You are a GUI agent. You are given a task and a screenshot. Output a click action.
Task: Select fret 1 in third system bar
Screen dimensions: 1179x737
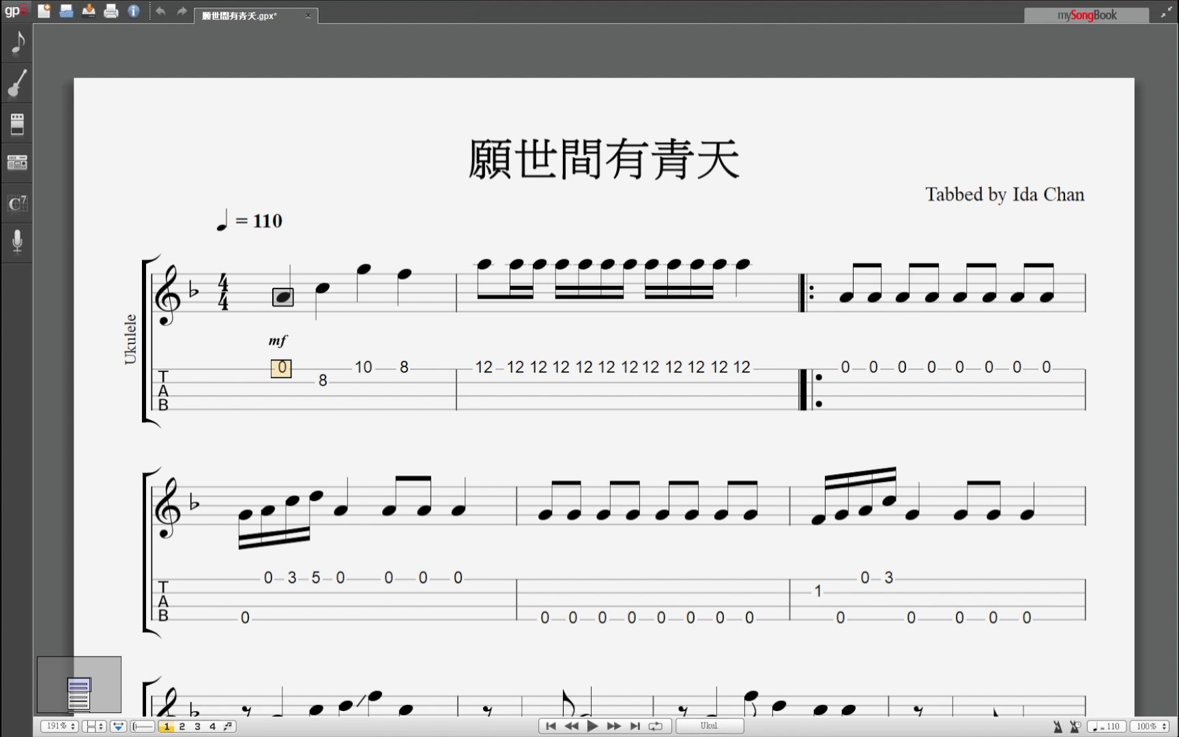pyautogui.click(x=817, y=591)
